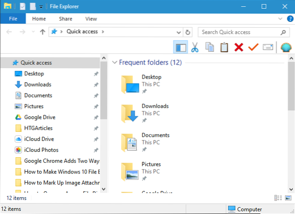Switch to Details view icon

pyautogui.click(x=278, y=198)
